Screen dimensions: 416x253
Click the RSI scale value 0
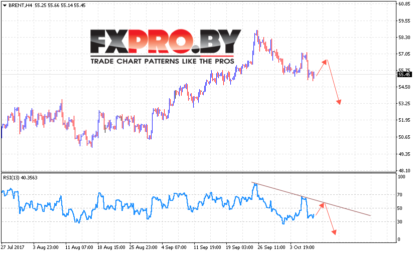399,239
